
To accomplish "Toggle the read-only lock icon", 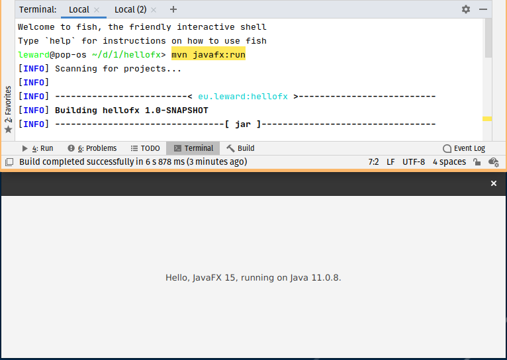I will pos(477,162).
